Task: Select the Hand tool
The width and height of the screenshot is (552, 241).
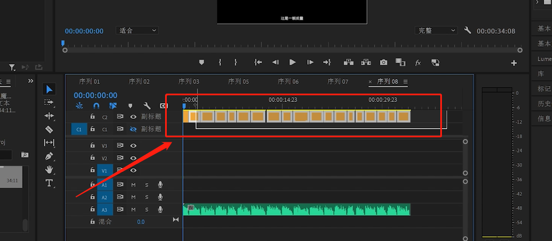Action: [49, 170]
